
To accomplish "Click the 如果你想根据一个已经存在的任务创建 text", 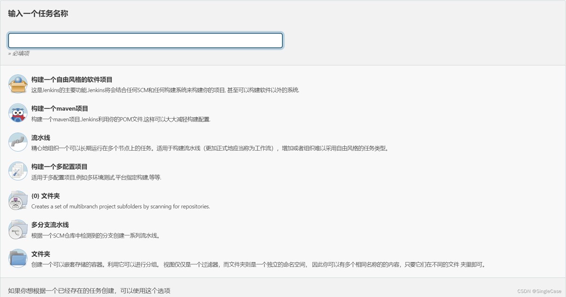I will [x=89, y=291].
